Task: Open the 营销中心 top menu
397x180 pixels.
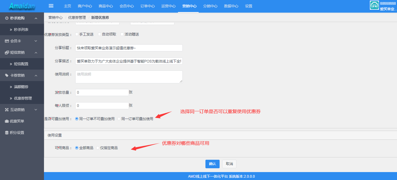Action: tap(189, 6)
